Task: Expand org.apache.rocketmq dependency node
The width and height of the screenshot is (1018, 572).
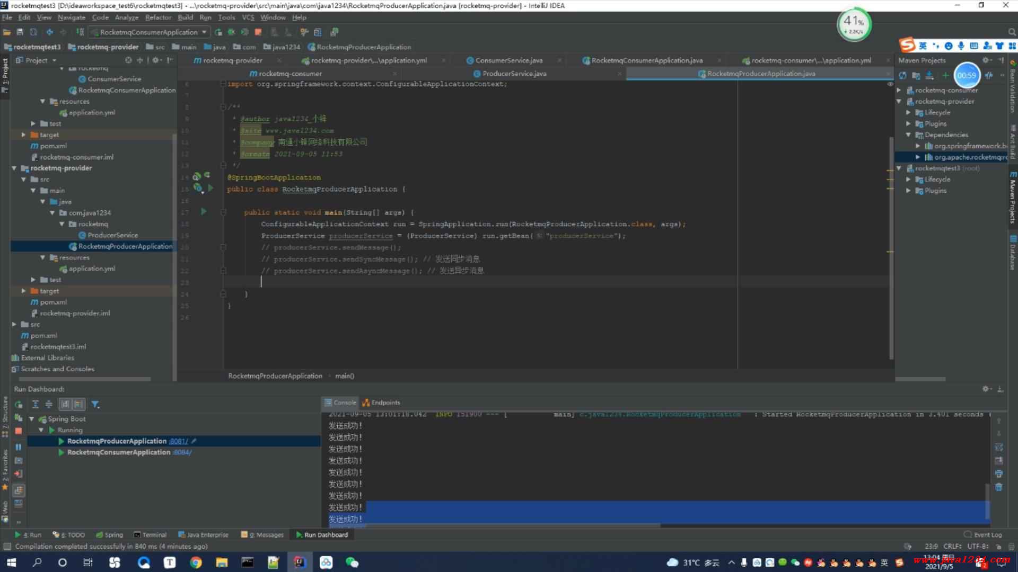Action: [x=918, y=157]
